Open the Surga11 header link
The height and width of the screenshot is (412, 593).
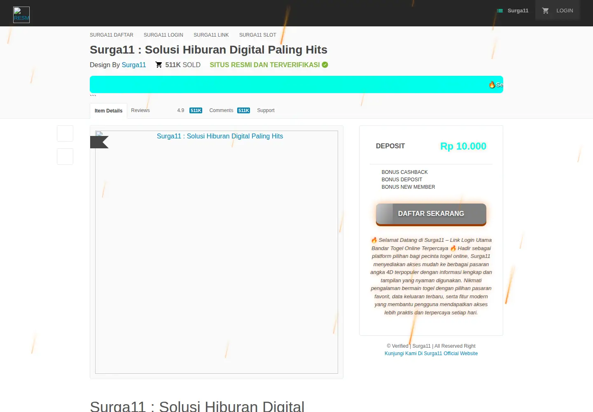(x=518, y=11)
